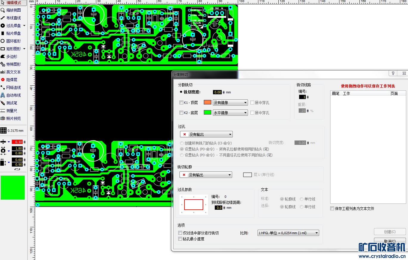408x260 pixels.
Task: Open the K2 水平镜像 mirror dropdown
Action: coord(230,113)
